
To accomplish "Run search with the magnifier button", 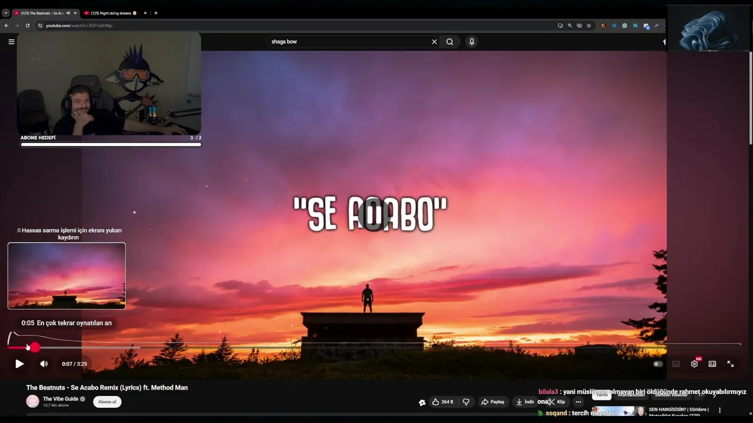I will coord(450,42).
